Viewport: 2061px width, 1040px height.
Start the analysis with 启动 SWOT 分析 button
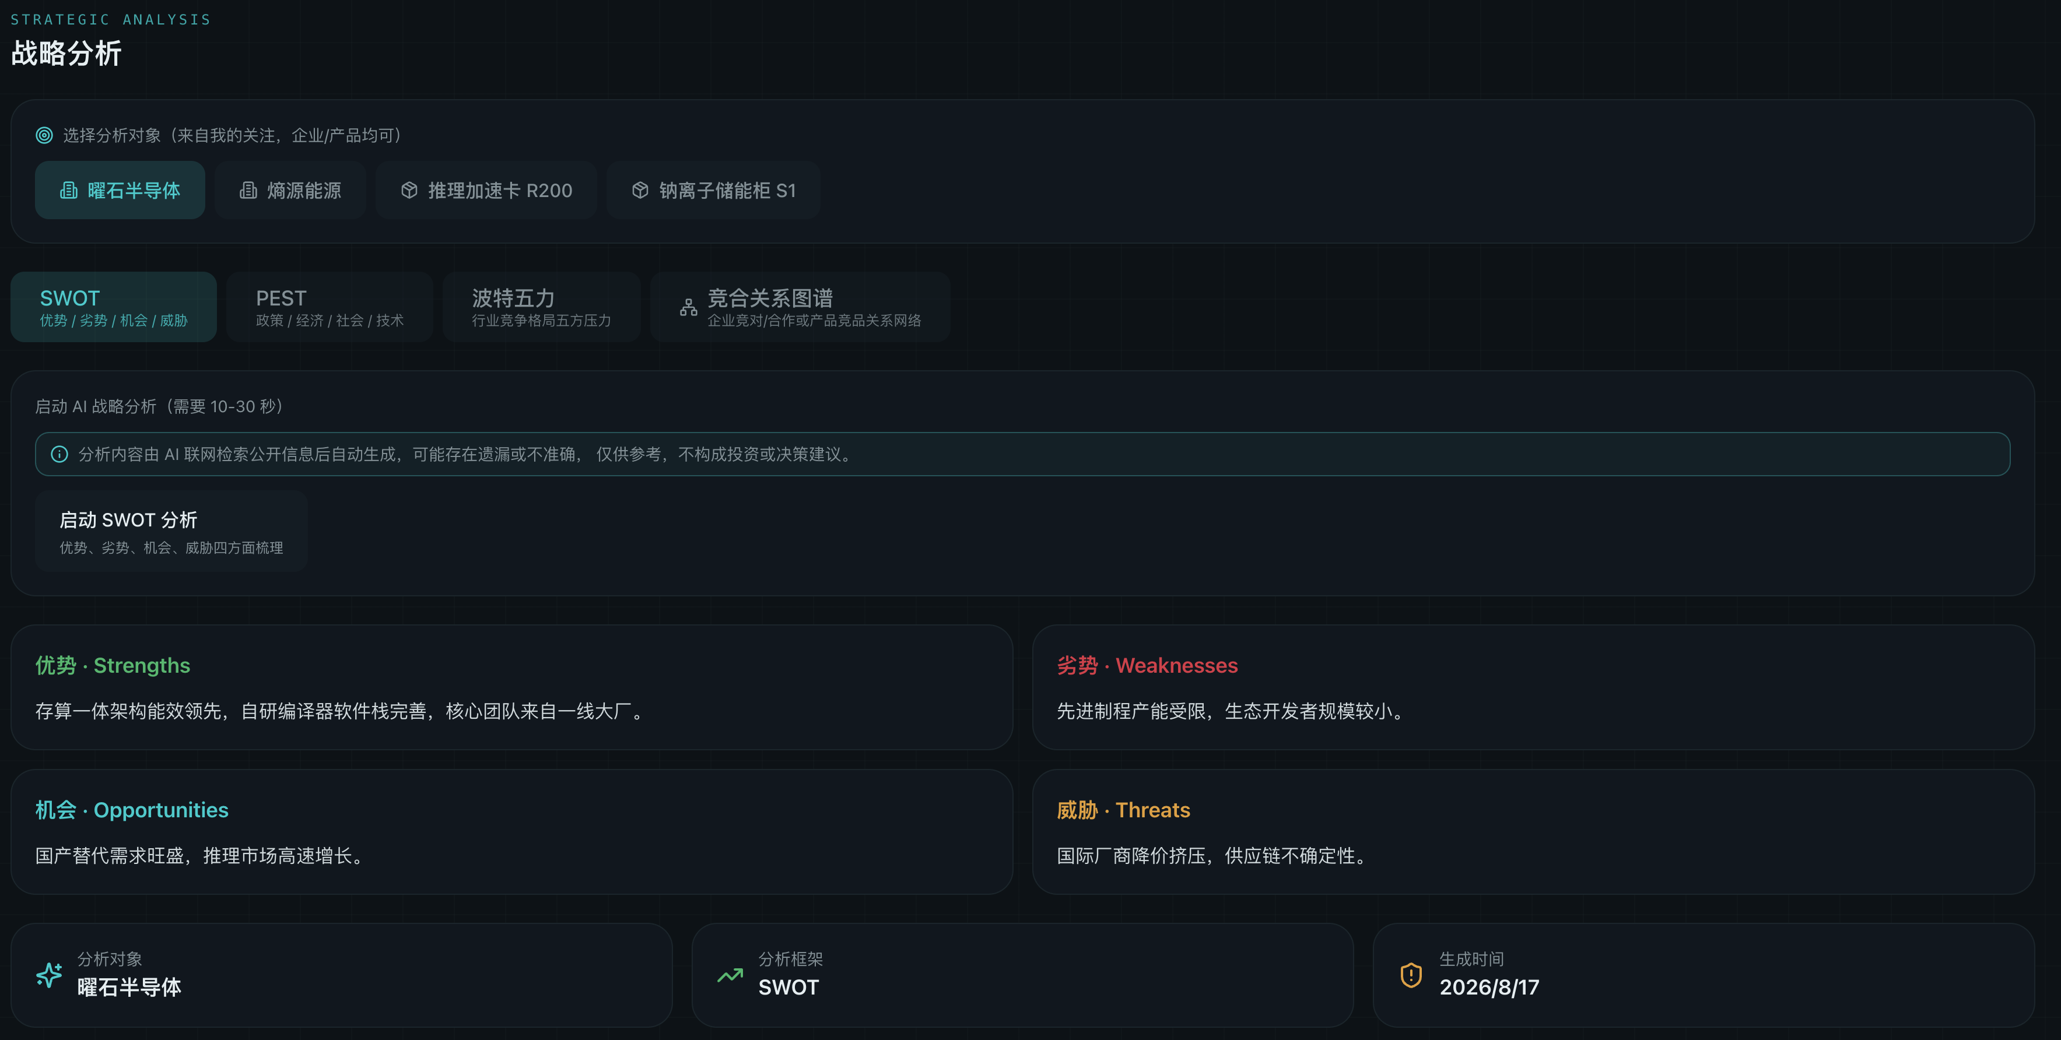pos(171,531)
